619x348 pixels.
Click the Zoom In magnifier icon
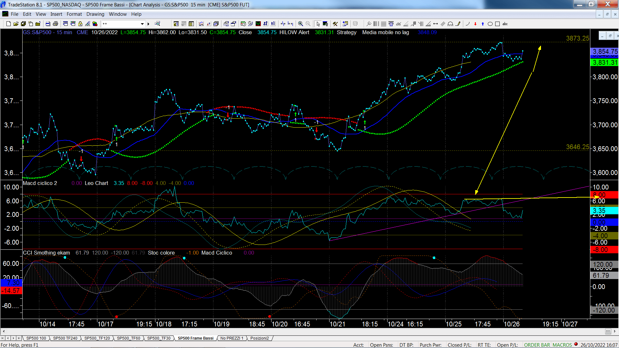[300, 24]
